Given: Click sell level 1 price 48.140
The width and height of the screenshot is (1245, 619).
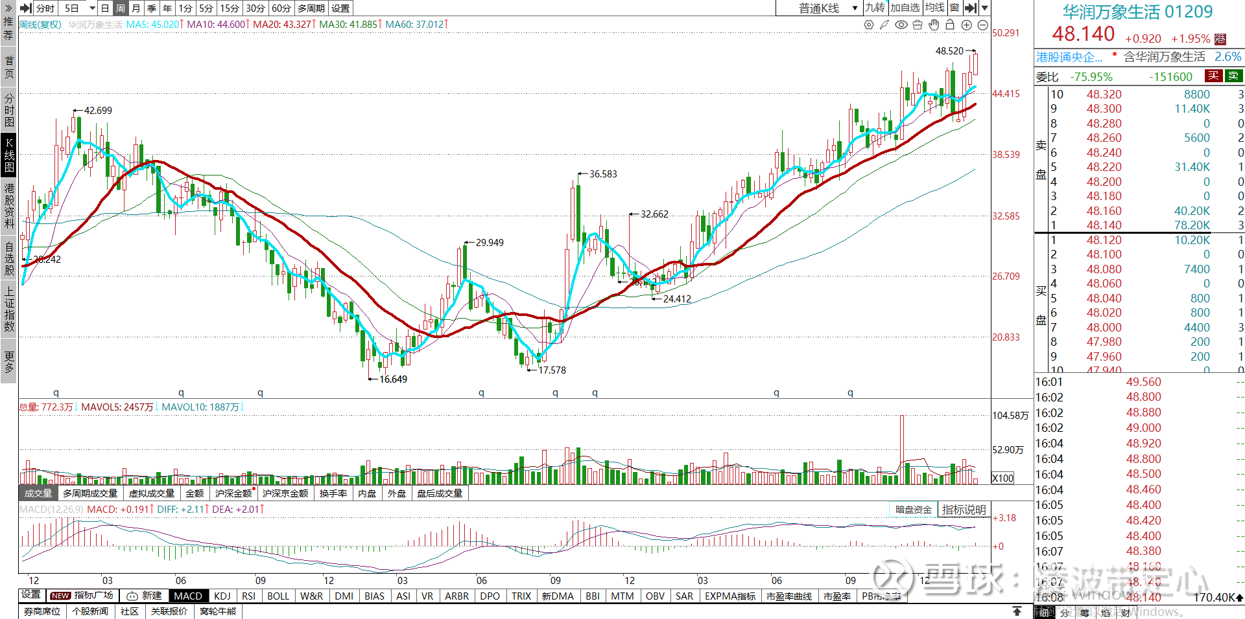Looking at the screenshot, I should pos(1104,225).
